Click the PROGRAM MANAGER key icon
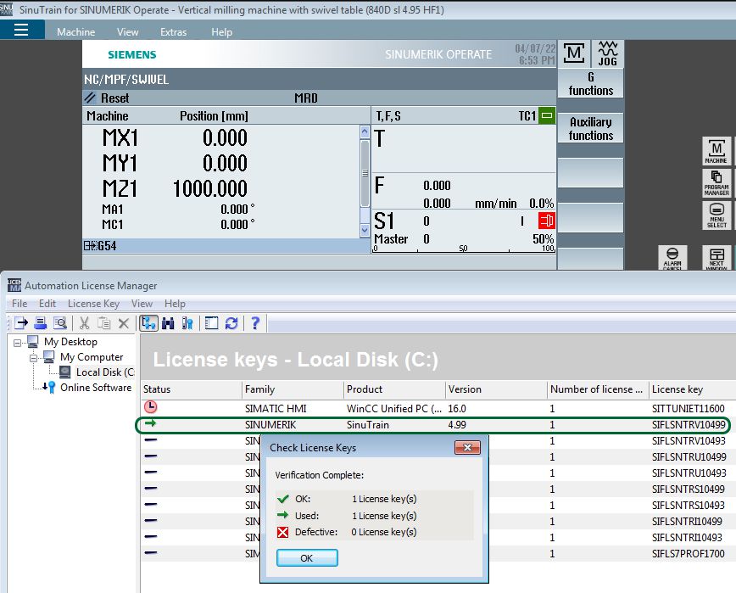 (x=716, y=183)
